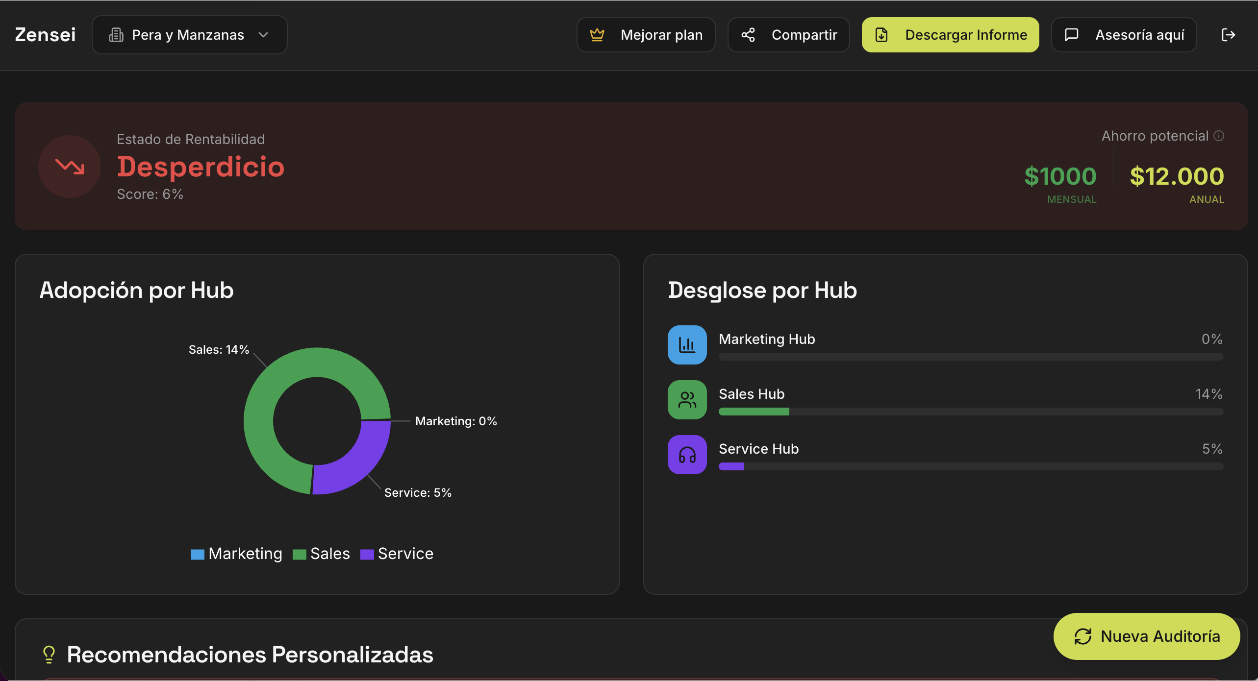
Task: Select the Service Hub headphones icon
Action: tap(687, 455)
